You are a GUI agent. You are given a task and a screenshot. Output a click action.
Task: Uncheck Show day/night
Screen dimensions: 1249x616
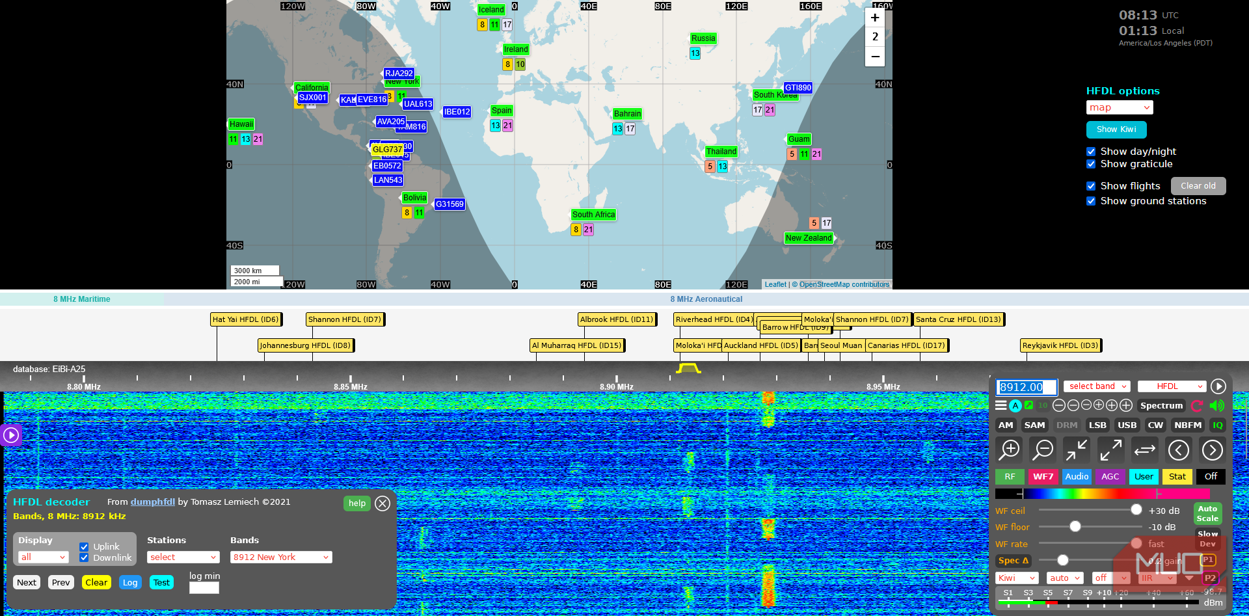tap(1091, 152)
